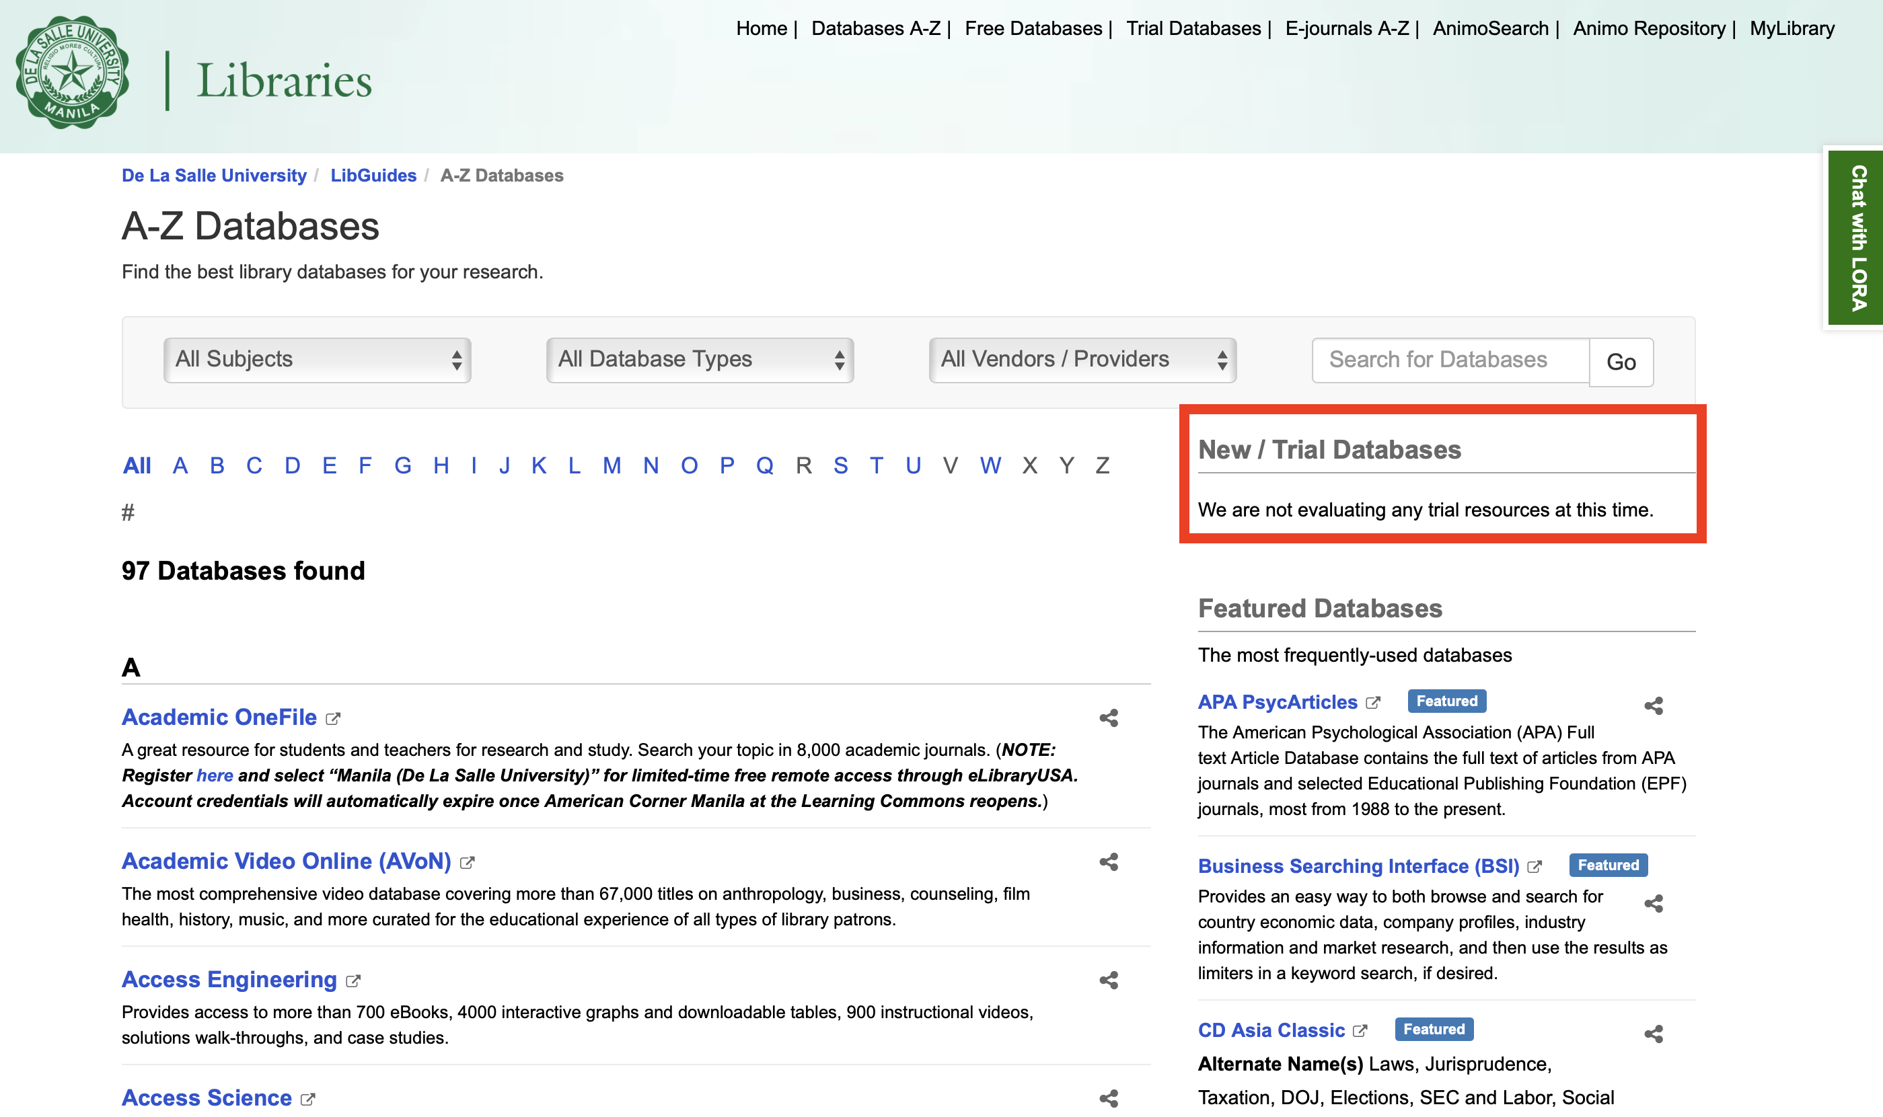Click De La Salle University breadcrumb link
Image resolution: width=1883 pixels, height=1117 pixels.
point(214,176)
